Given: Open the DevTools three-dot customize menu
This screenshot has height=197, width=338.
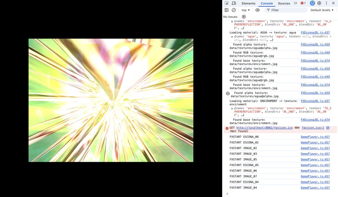Looking at the screenshot, I should 326,3.
